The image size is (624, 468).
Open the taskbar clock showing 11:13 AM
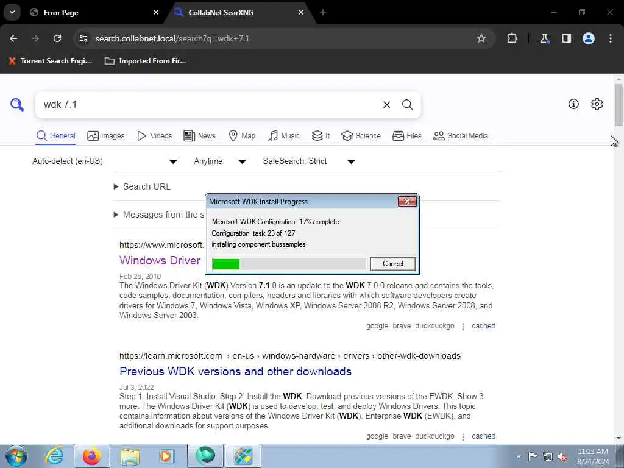point(593,456)
